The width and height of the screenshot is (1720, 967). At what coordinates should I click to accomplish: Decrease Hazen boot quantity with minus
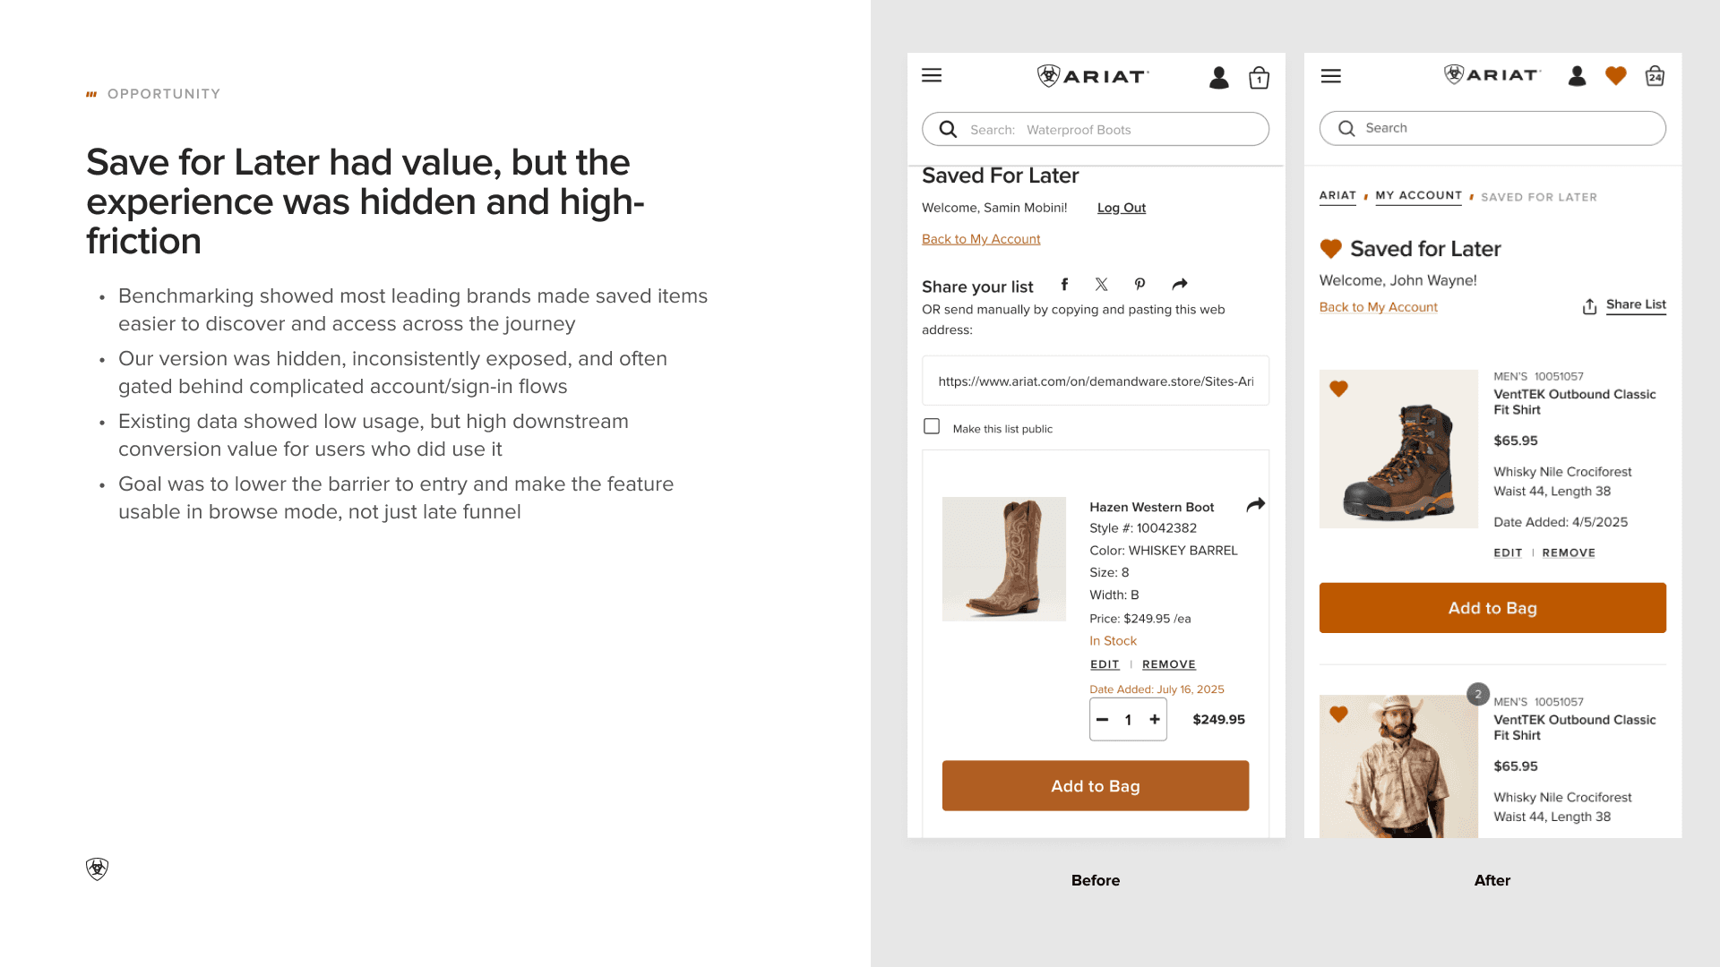[x=1103, y=719]
